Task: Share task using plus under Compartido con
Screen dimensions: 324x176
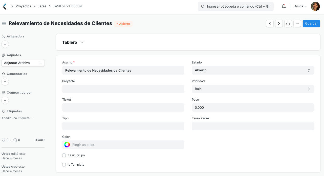Action: pos(5,100)
